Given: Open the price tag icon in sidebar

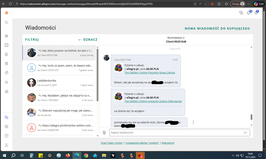Looking at the screenshot, I should click(x=6, y=73).
